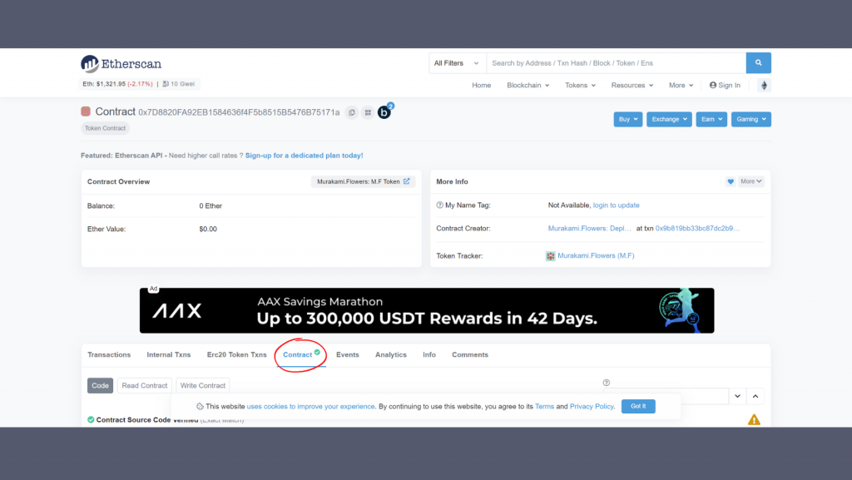The height and width of the screenshot is (480, 852).
Task: Click the up chevron next to code search
Action: pyautogui.click(x=755, y=396)
